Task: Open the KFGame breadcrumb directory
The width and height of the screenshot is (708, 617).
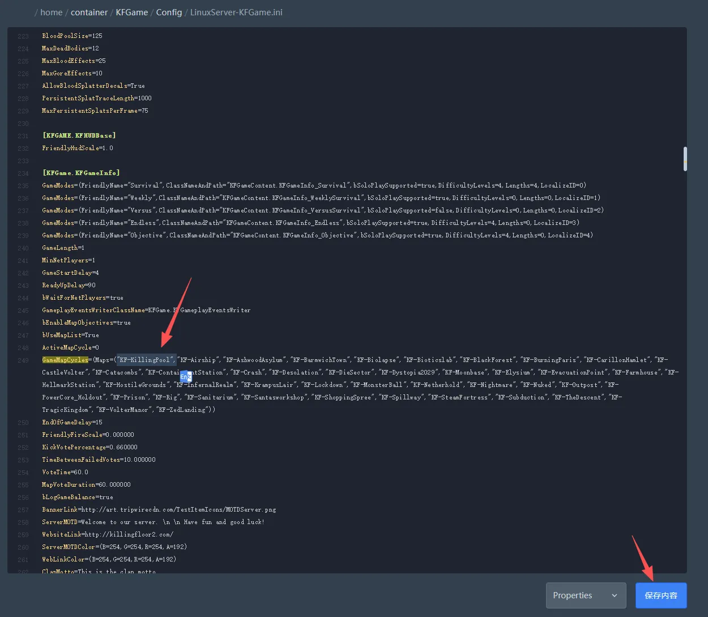Action: 132,12
